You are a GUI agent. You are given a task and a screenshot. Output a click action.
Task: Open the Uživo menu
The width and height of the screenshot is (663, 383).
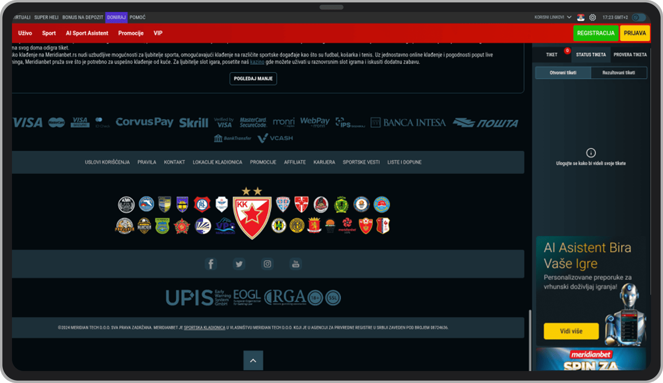[x=25, y=33]
